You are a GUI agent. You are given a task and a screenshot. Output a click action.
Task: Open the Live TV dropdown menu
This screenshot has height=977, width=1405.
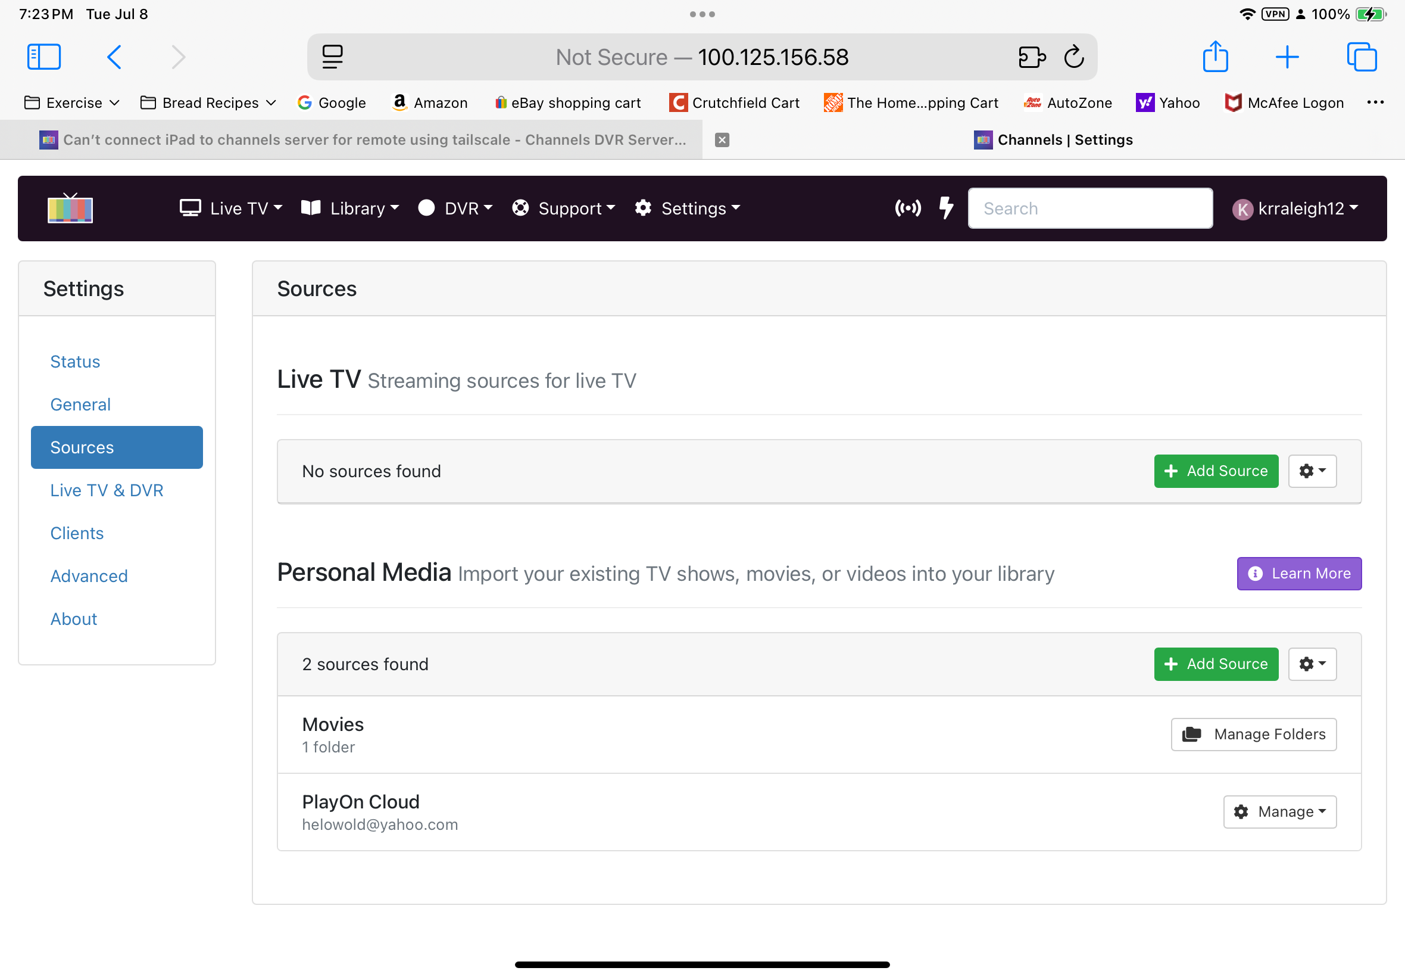click(x=231, y=208)
